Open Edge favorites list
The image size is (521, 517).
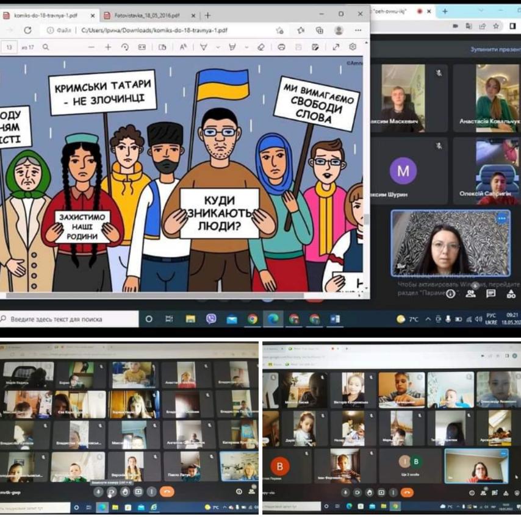(x=301, y=30)
